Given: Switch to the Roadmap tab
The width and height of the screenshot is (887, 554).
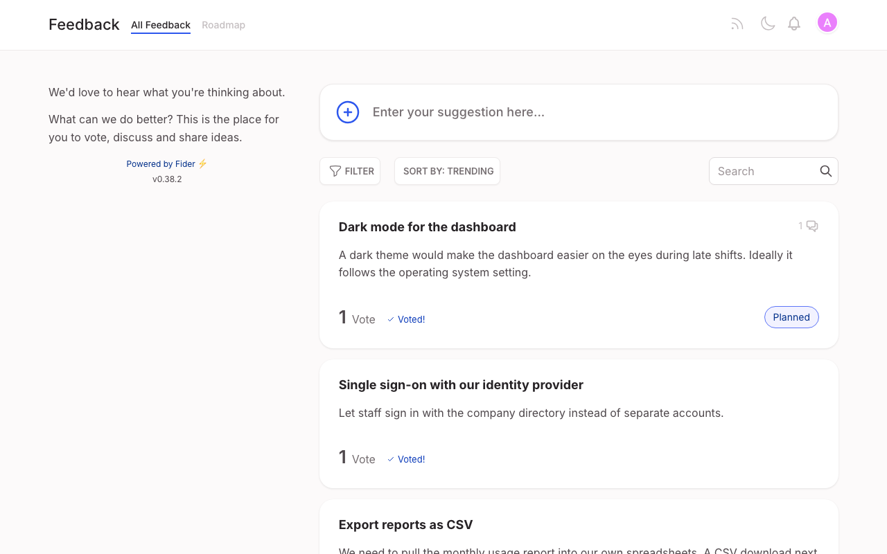Looking at the screenshot, I should pos(223,25).
